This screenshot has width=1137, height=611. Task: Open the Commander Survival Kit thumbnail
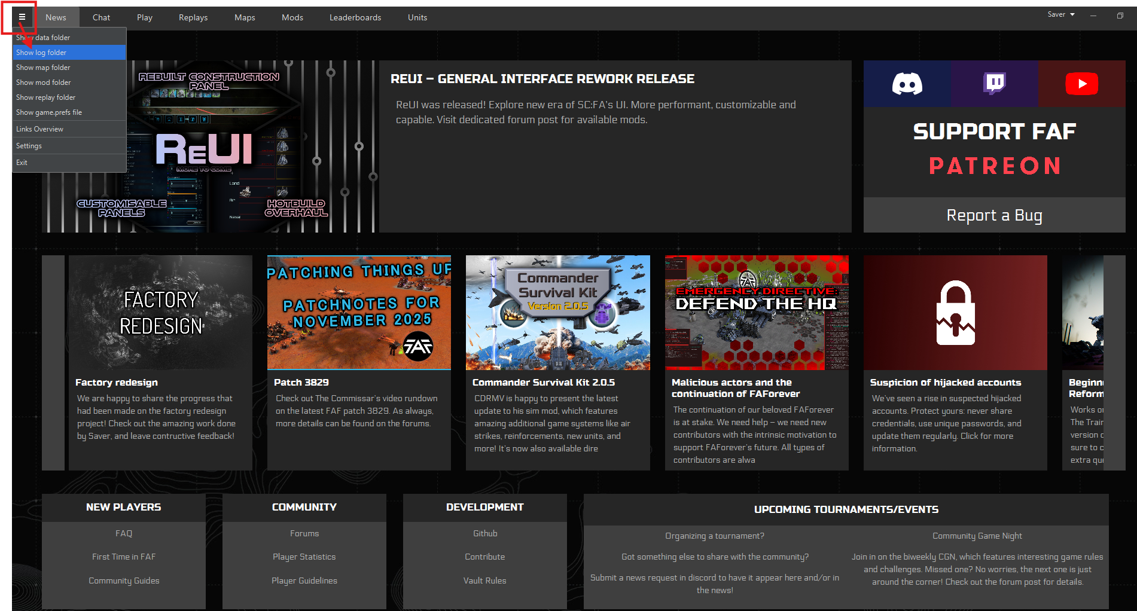coord(558,313)
